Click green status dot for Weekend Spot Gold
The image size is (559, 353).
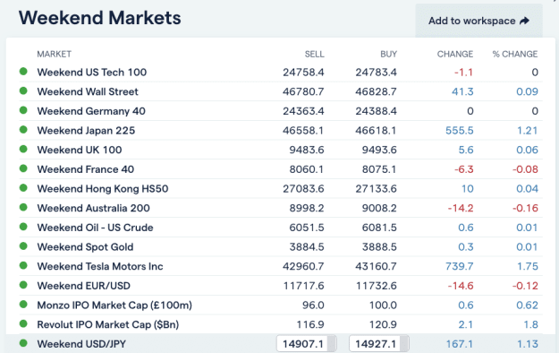coord(23,245)
